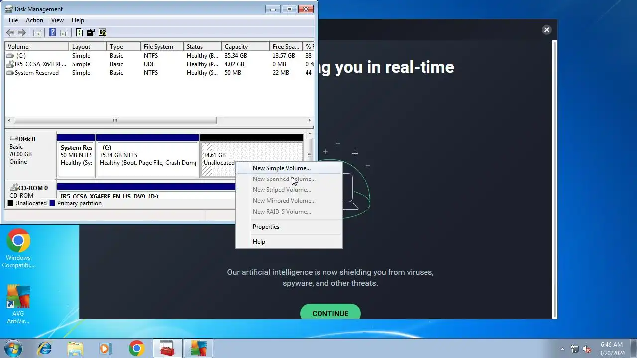Open Google Chrome from the taskbar

pyautogui.click(x=136, y=348)
